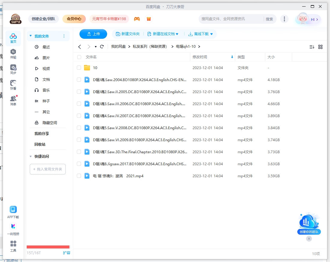
Task: Select checkbox for Saw.2004 movie file
Action: pyautogui.click(x=79, y=80)
